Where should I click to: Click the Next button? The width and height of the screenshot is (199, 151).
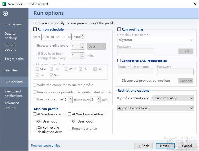pos(165,146)
